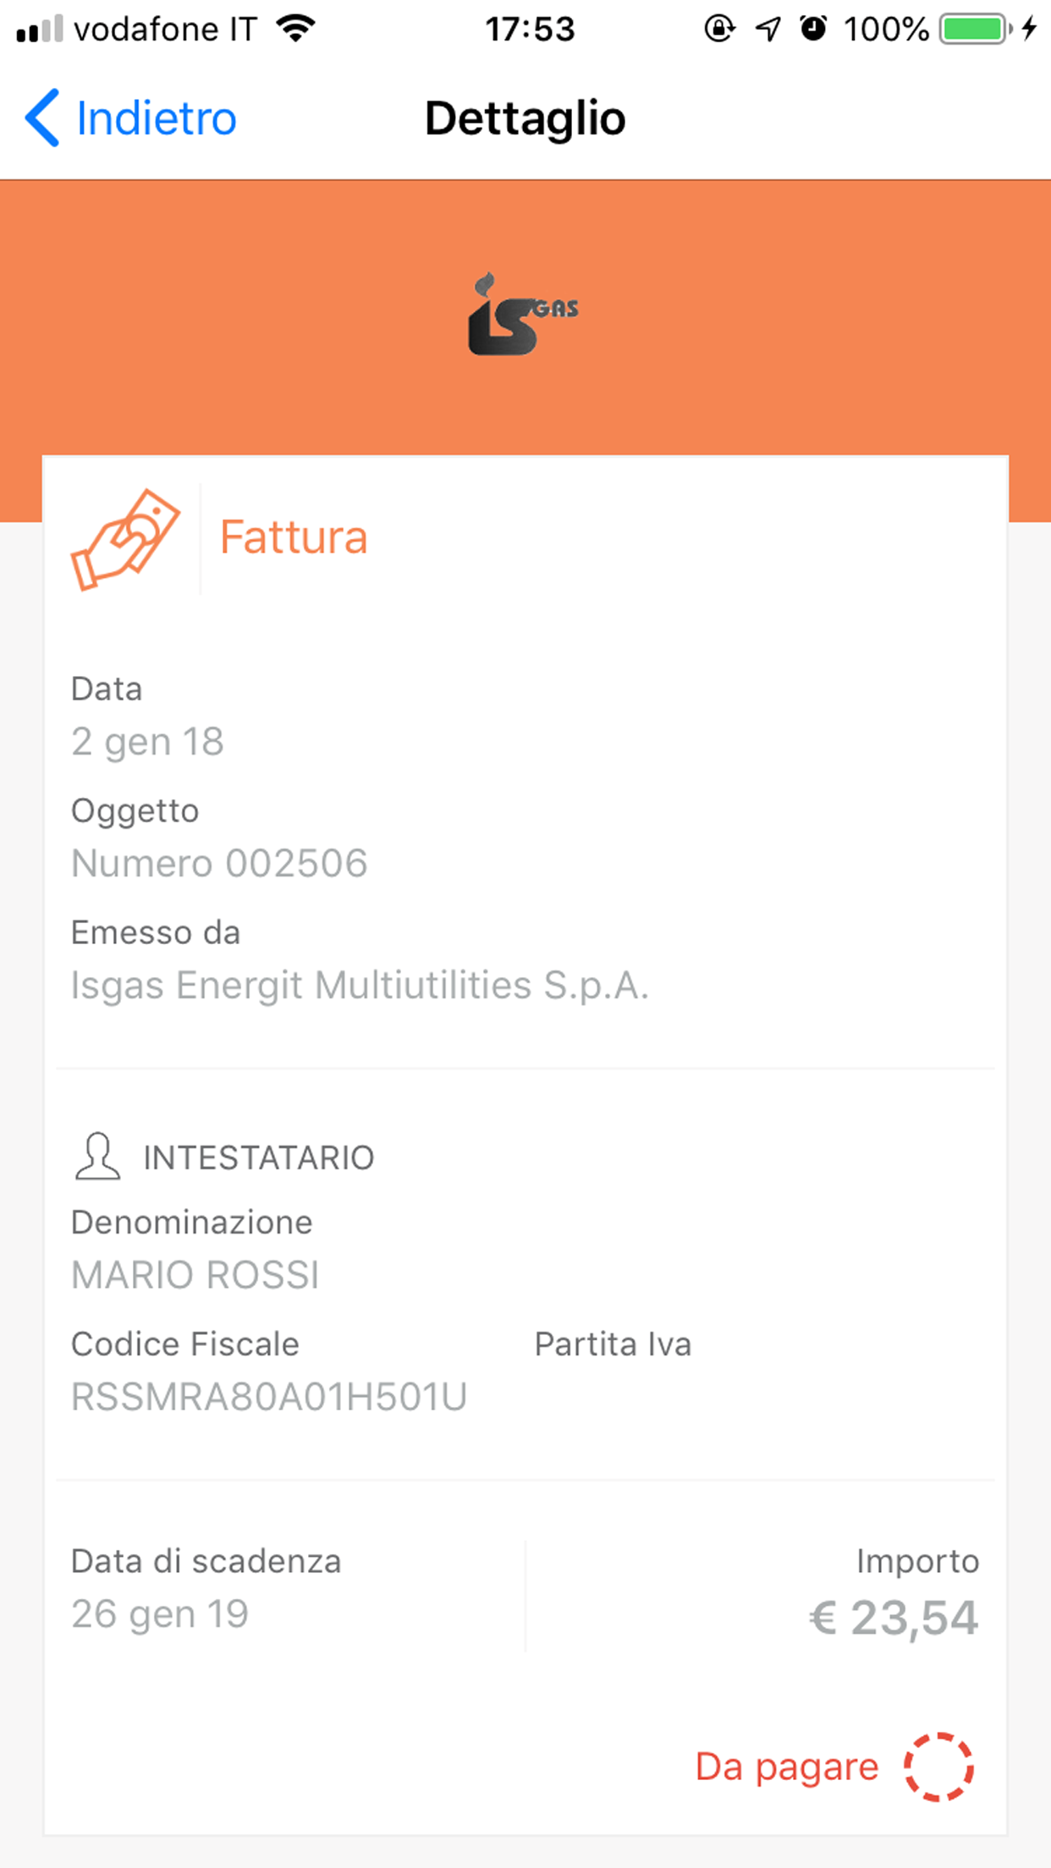Tap the Isgas company logo
This screenshot has height=1868, width=1051.
(x=523, y=314)
